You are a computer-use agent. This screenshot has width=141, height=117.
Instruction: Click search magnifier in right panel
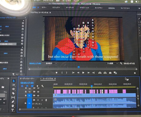pos(139,19)
